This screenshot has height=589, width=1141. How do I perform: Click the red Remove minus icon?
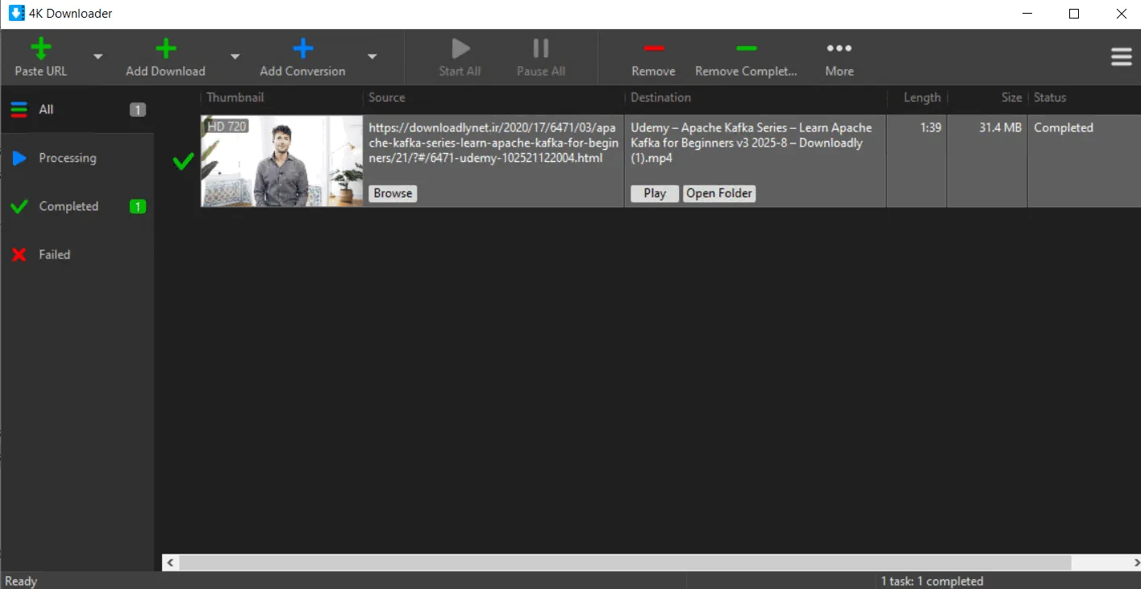click(x=654, y=48)
